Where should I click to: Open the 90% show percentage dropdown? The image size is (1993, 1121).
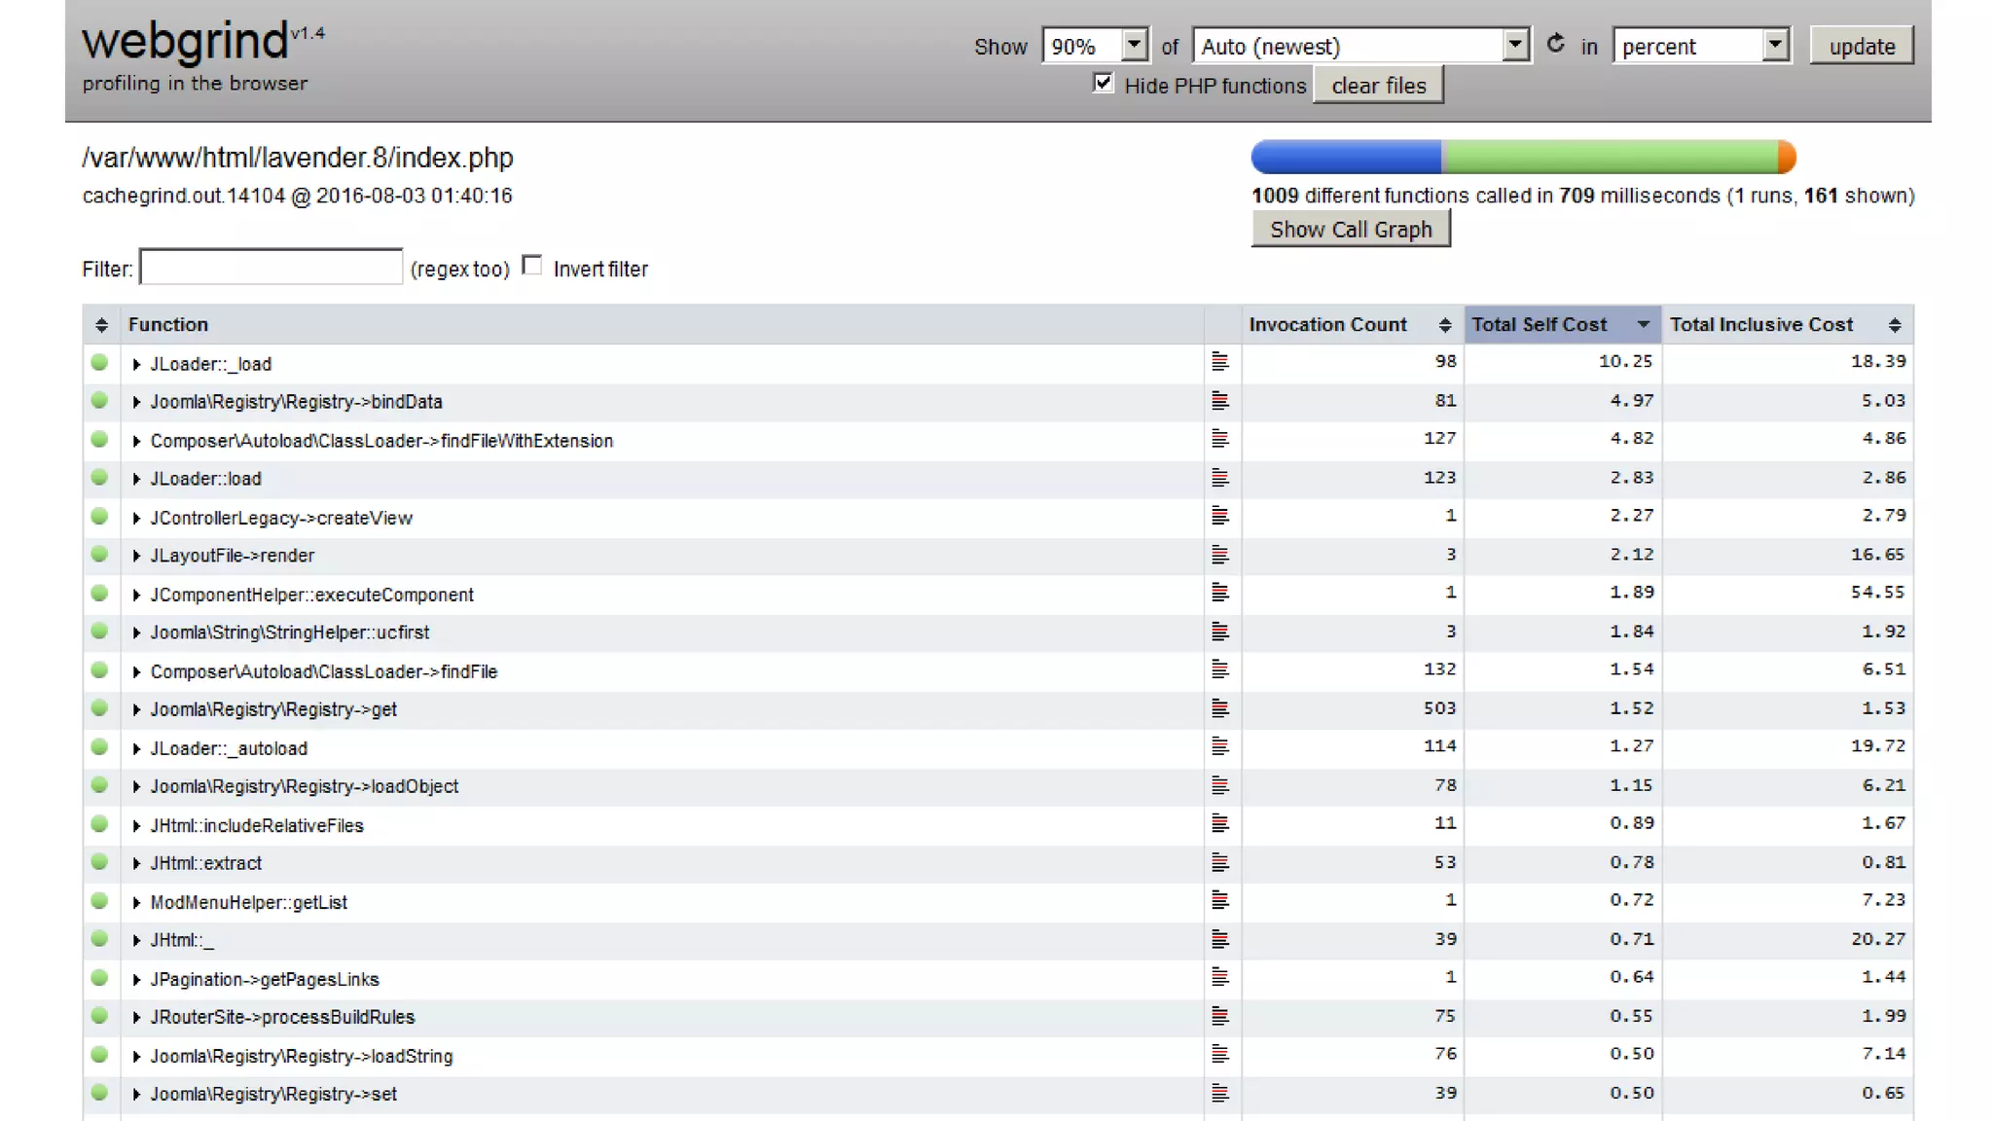coord(1095,46)
